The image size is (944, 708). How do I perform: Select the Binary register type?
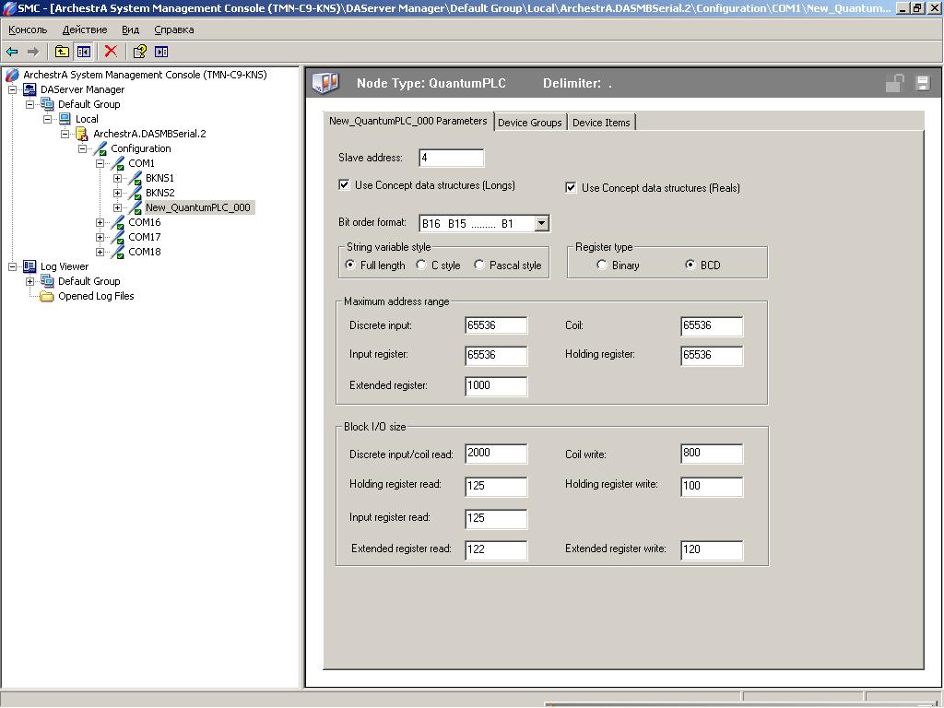(602, 265)
